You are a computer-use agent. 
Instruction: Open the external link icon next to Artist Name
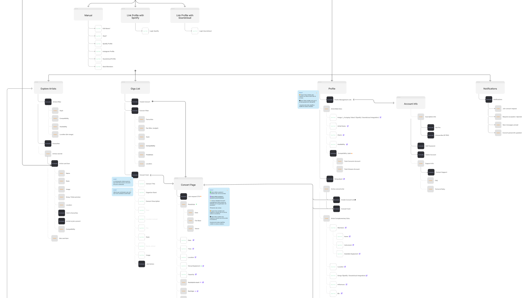348,126
